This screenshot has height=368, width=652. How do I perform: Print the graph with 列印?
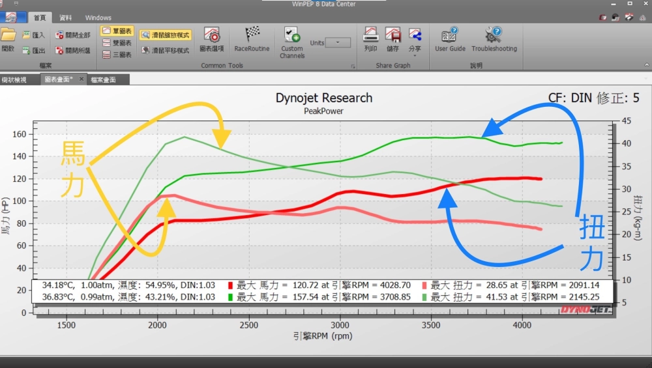[371, 38]
